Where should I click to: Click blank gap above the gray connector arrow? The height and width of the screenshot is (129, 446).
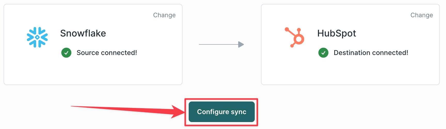pyautogui.click(x=221, y=23)
